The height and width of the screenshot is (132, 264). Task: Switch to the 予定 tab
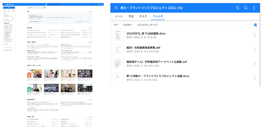(131, 16)
